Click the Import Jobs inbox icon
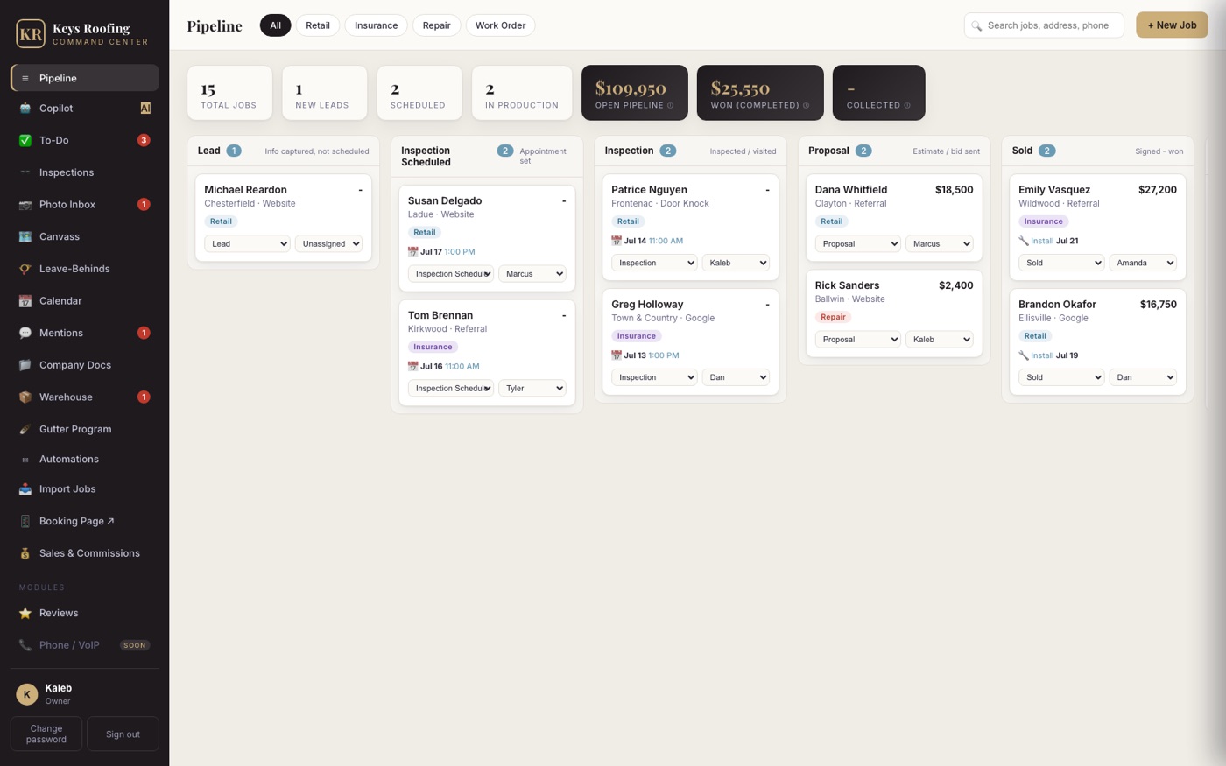 (25, 489)
